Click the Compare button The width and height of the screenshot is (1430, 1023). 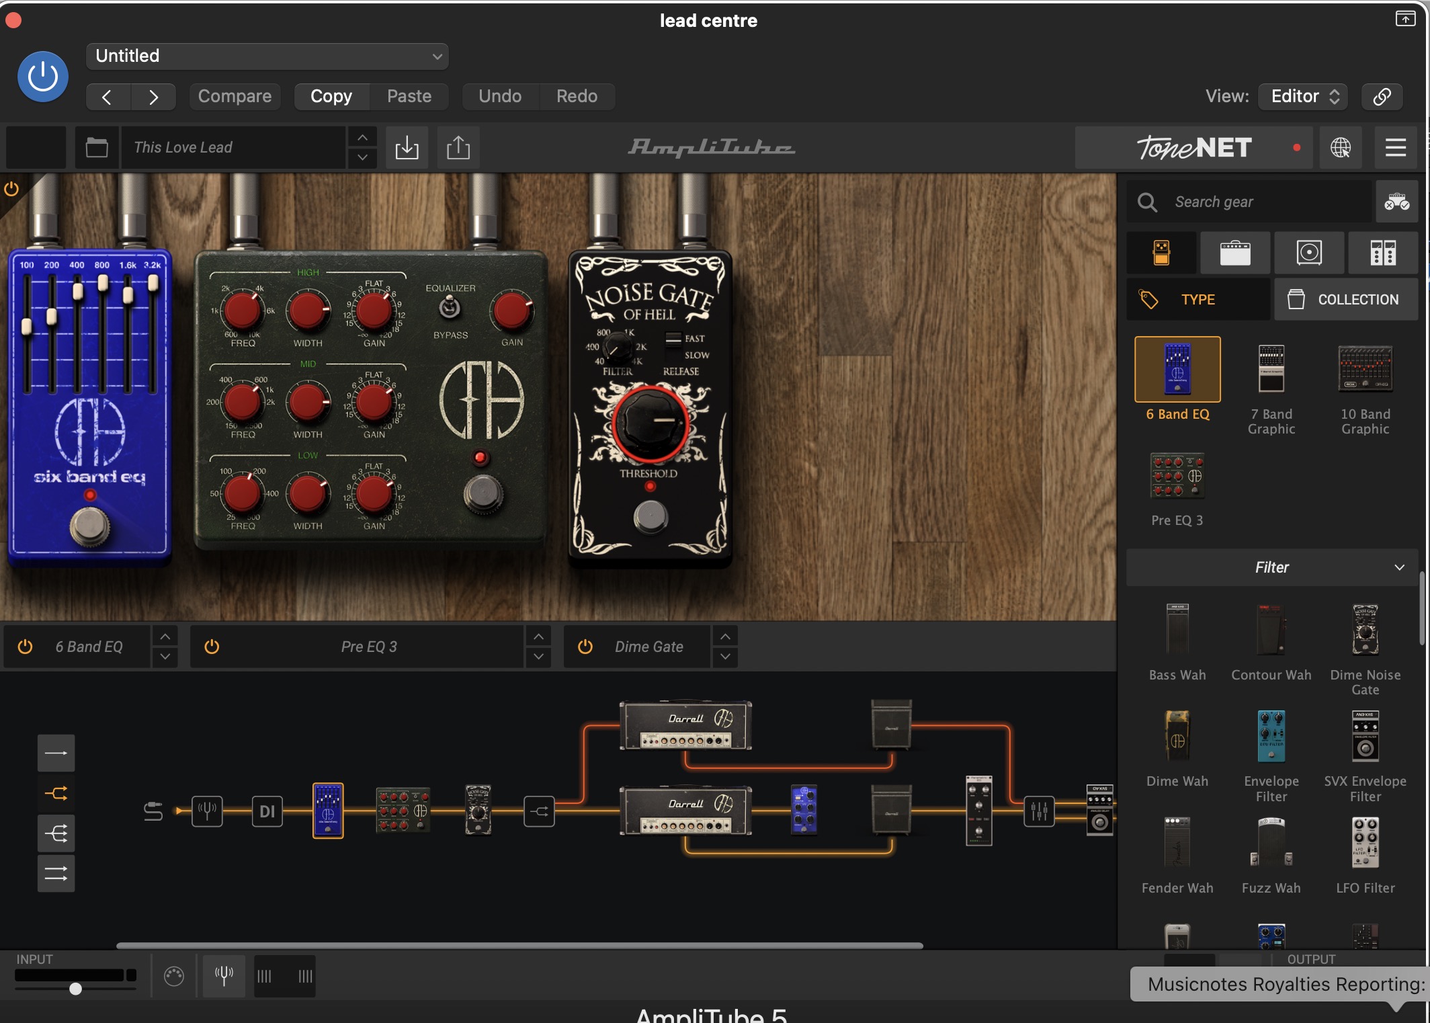click(x=235, y=97)
